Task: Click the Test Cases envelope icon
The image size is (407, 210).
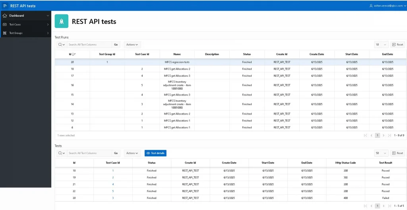Action: [5, 24]
